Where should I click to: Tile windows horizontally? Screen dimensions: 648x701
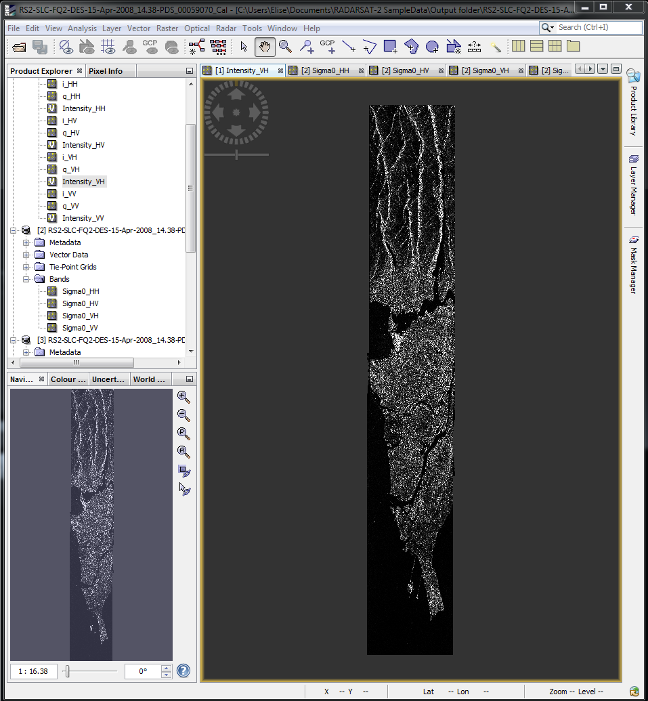(519, 46)
